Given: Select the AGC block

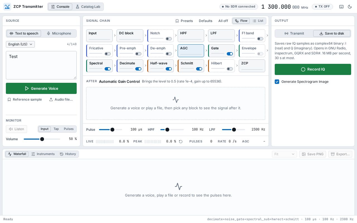Looking at the screenshot, I should click(x=191, y=51).
